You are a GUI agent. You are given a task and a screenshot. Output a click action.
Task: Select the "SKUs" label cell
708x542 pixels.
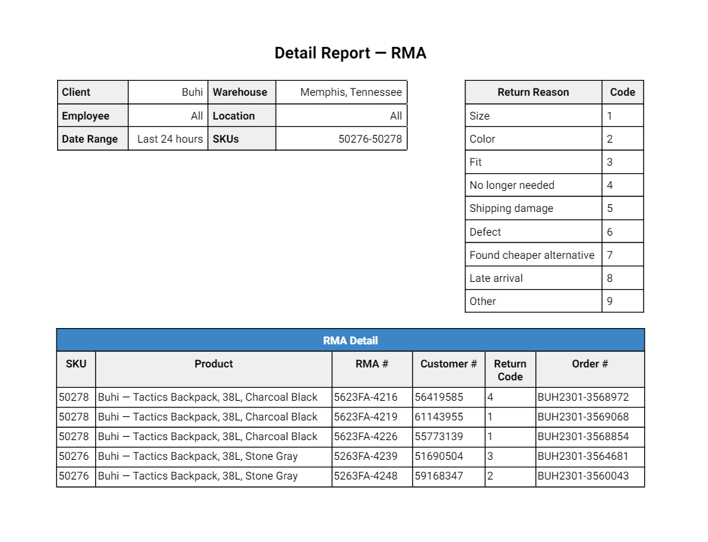pyautogui.click(x=242, y=139)
